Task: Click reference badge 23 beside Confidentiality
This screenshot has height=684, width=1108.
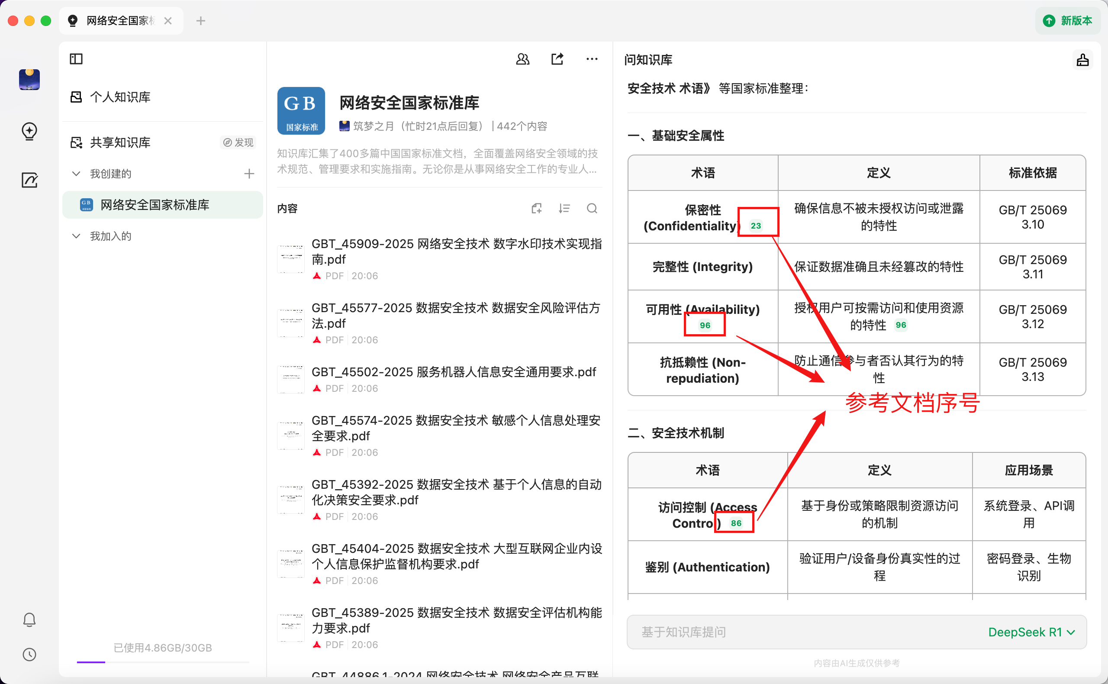Action: click(x=756, y=226)
